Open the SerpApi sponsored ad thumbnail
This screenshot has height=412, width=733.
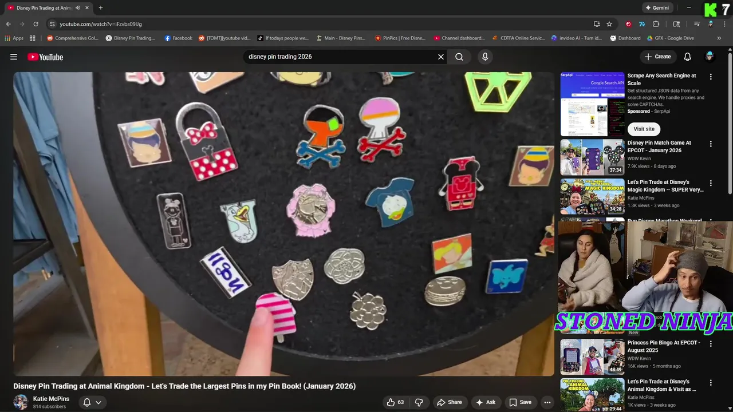pos(592,104)
